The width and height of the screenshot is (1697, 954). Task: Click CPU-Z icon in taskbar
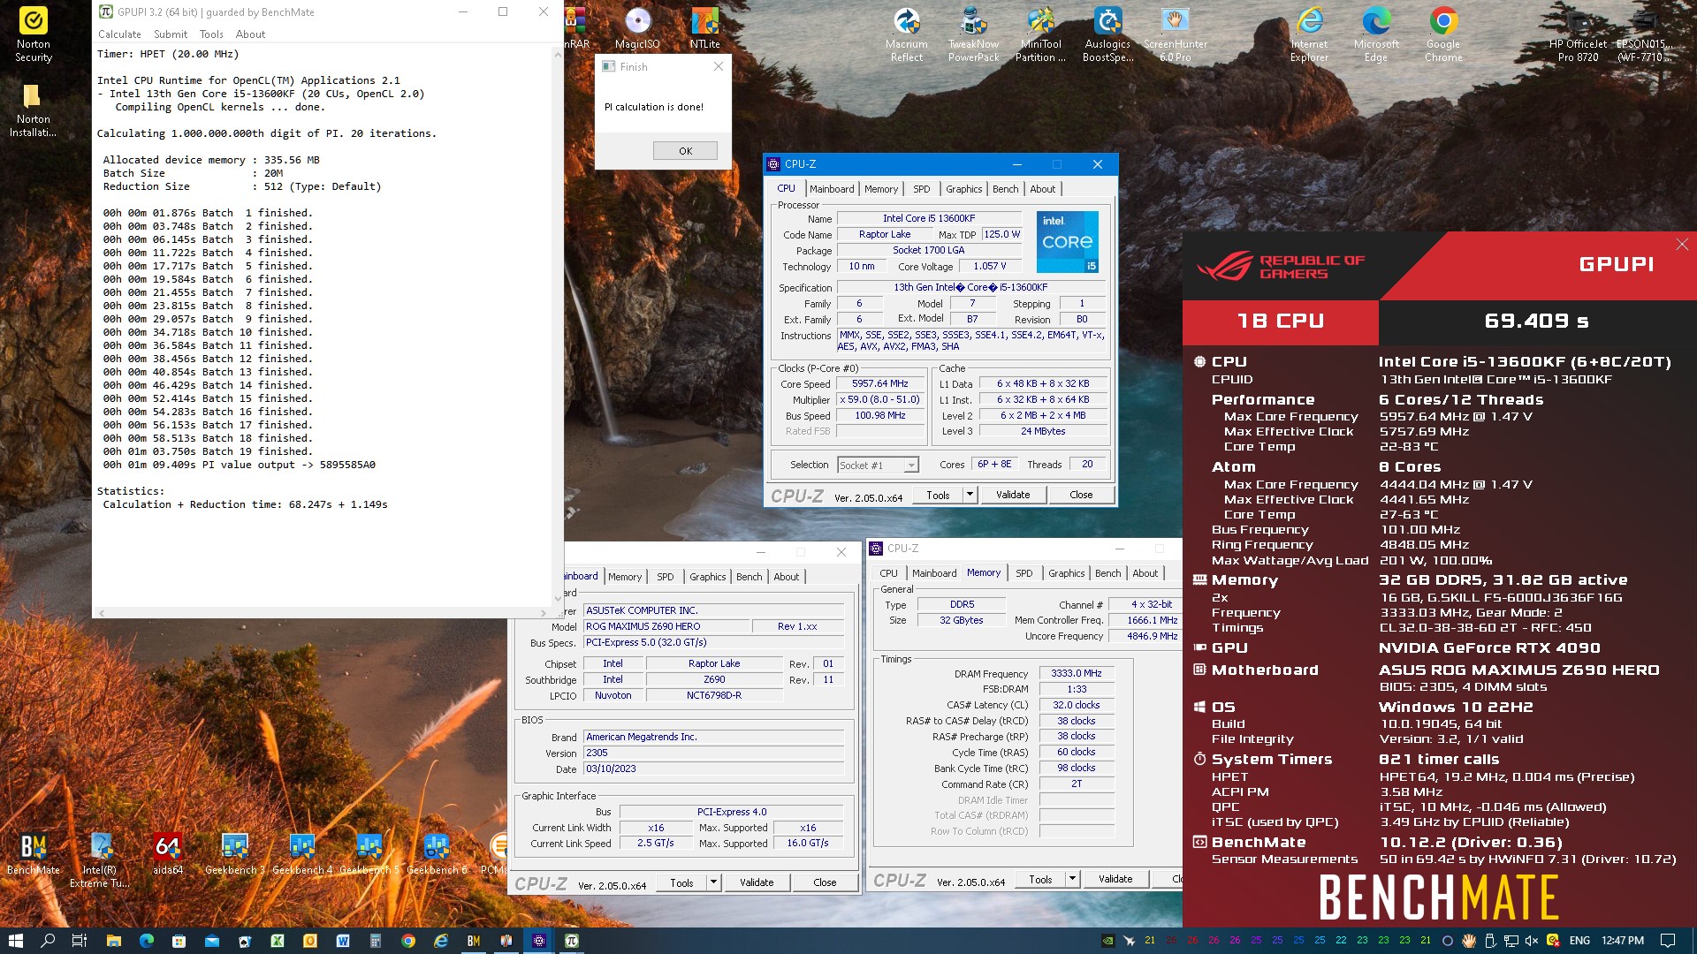539,941
